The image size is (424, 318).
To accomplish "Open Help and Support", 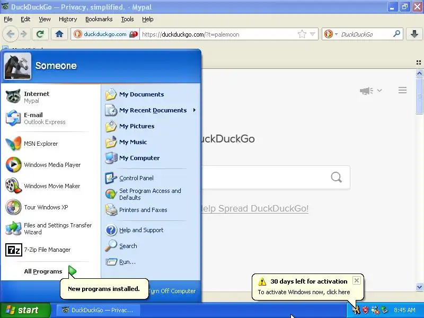I will pos(151,230).
